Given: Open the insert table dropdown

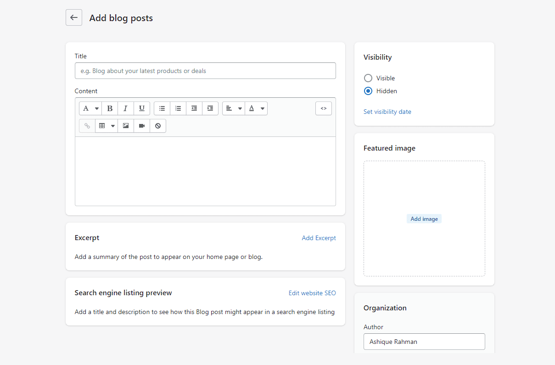Looking at the screenshot, I should click(106, 126).
